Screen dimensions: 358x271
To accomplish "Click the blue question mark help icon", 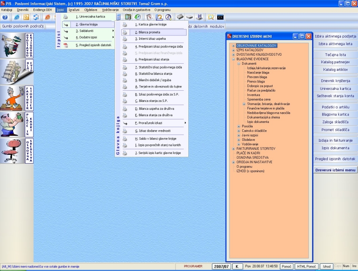I will coord(5,17).
